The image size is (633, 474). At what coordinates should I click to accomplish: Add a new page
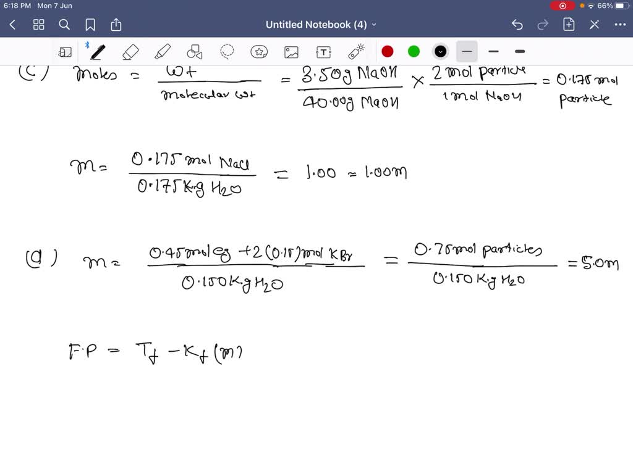569,24
